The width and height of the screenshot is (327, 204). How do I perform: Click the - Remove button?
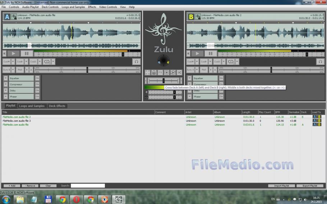pyautogui.click(x=30, y=186)
